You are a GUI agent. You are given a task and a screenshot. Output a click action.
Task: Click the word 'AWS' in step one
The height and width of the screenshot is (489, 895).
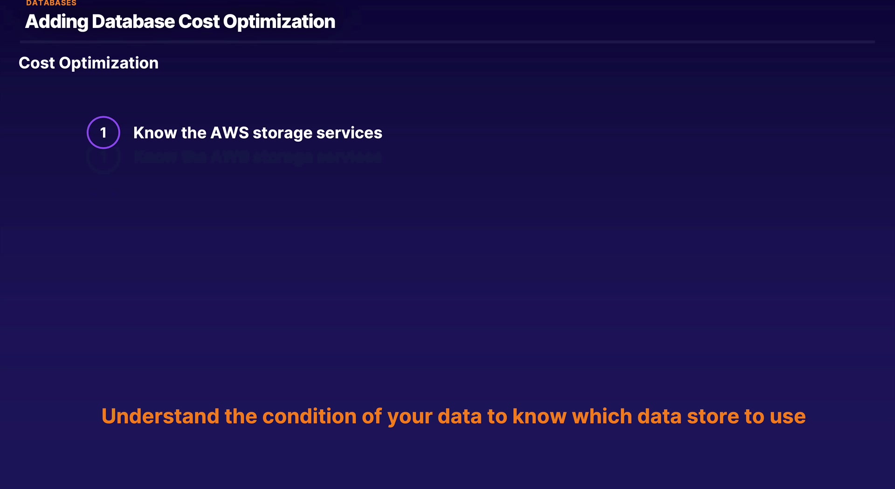pos(229,133)
